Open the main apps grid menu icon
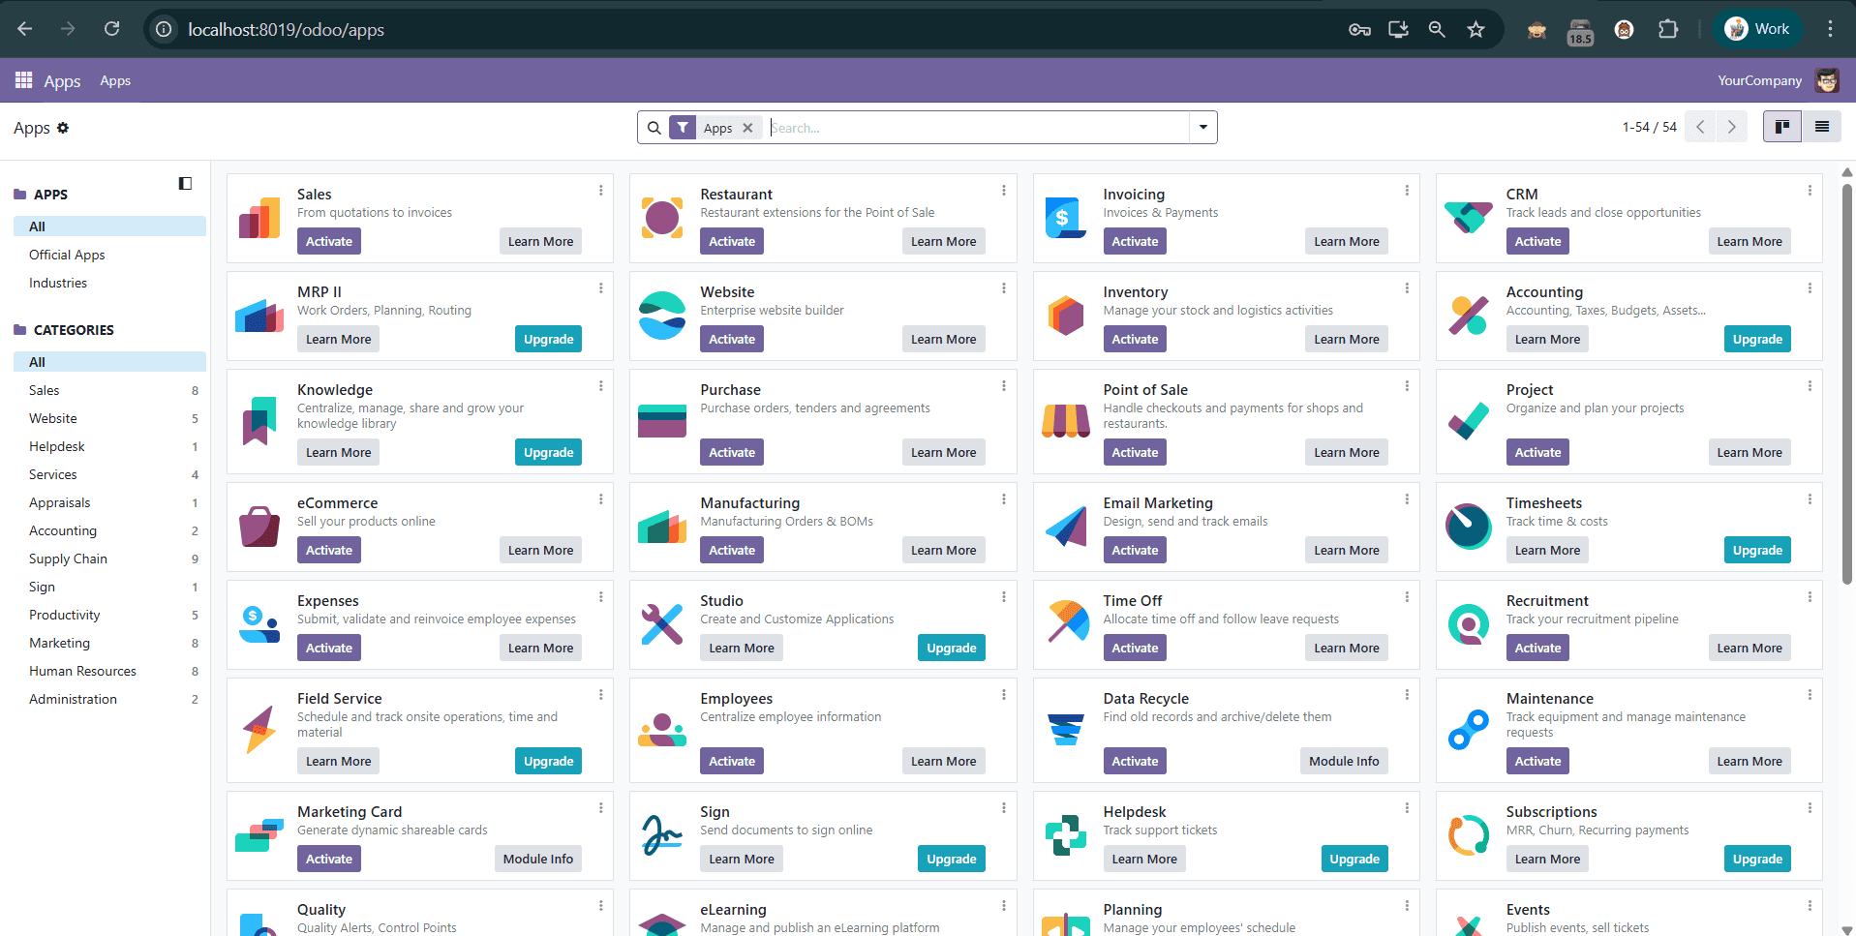The width and height of the screenshot is (1856, 936). pyautogui.click(x=23, y=80)
